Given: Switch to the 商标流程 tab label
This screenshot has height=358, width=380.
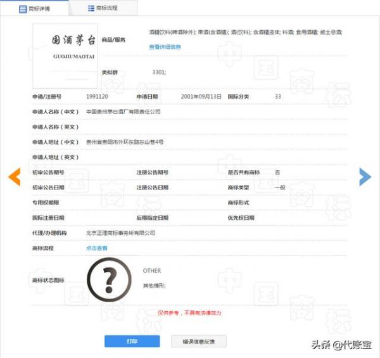Looking at the screenshot, I should [x=106, y=9].
